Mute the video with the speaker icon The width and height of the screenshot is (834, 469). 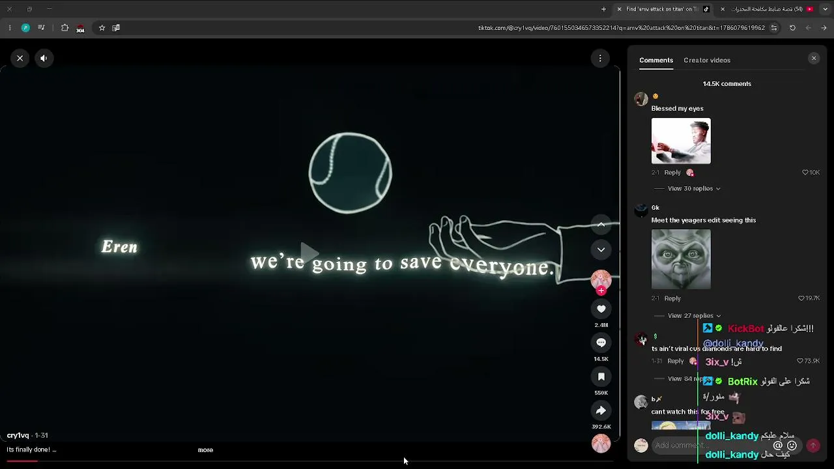(x=44, y=58)
